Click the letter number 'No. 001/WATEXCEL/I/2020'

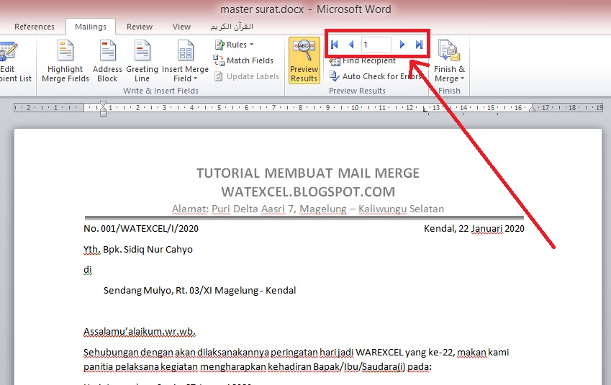tap(141, 228)
